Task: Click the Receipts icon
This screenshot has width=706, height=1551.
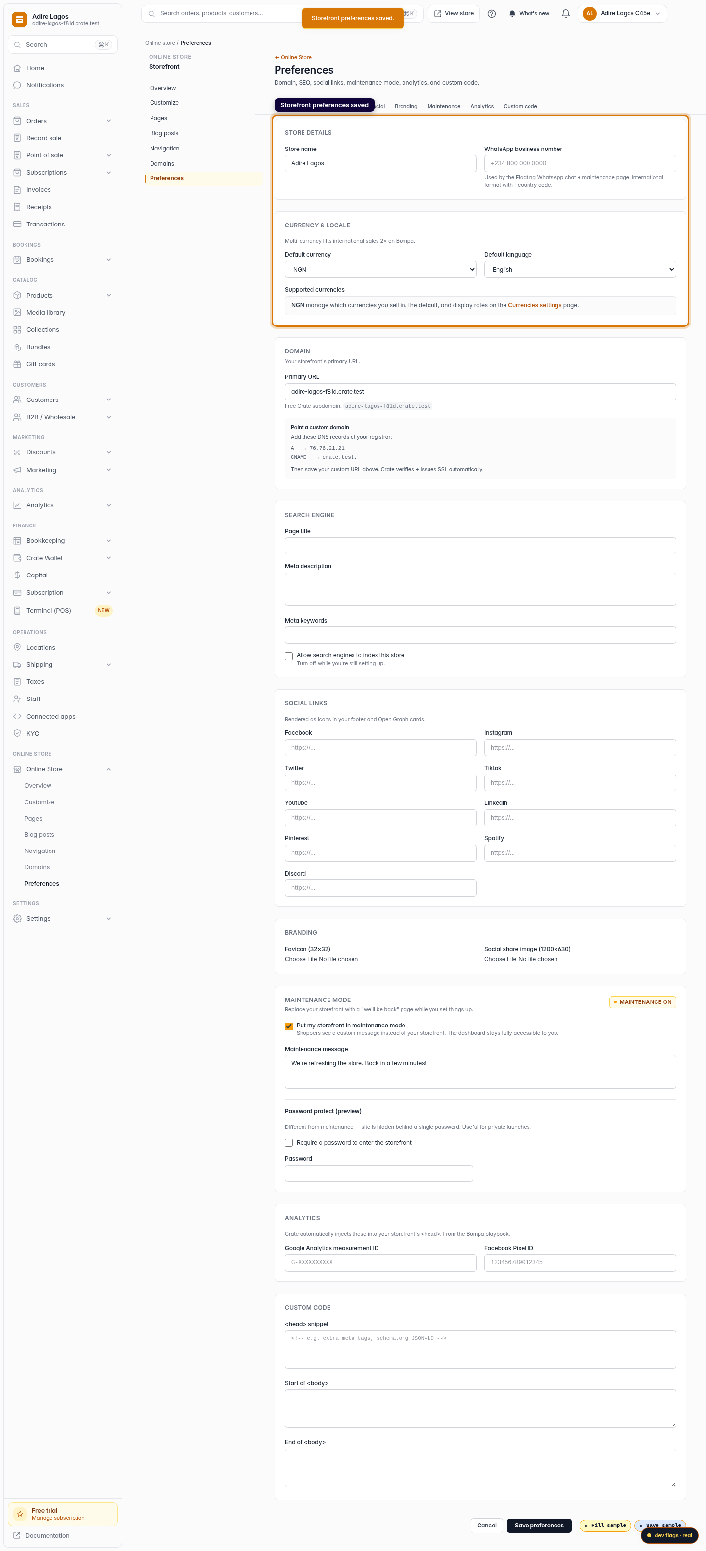Action: 17,207
